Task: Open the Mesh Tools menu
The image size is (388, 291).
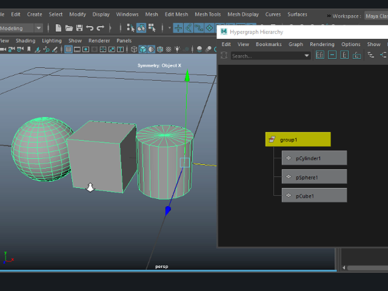Action: (207, 15)
